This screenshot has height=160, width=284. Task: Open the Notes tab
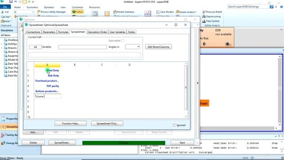point(131,32)
